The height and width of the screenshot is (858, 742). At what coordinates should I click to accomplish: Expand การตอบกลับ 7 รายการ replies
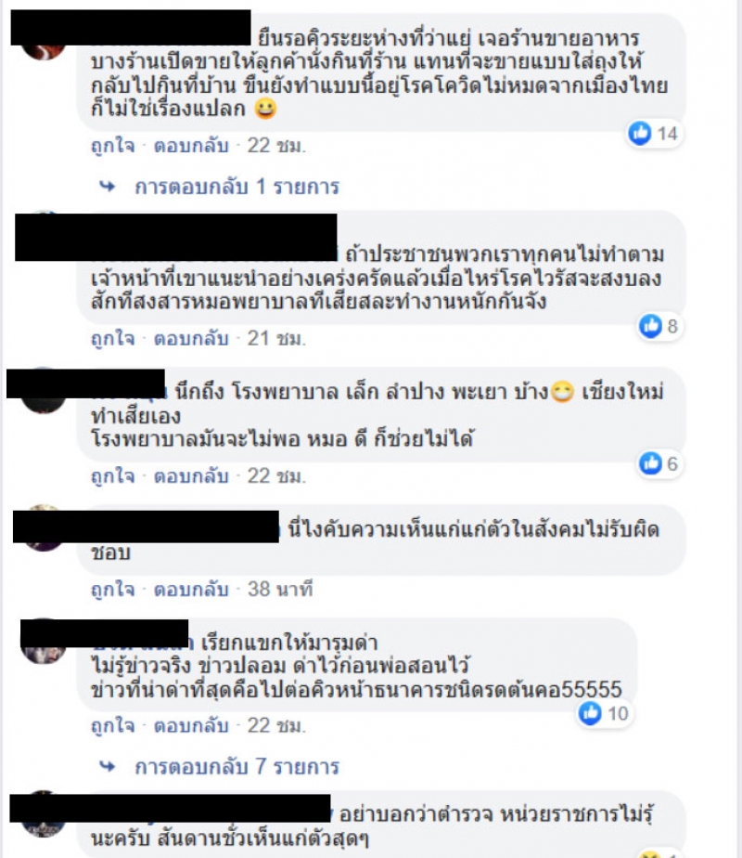point(237,767)
